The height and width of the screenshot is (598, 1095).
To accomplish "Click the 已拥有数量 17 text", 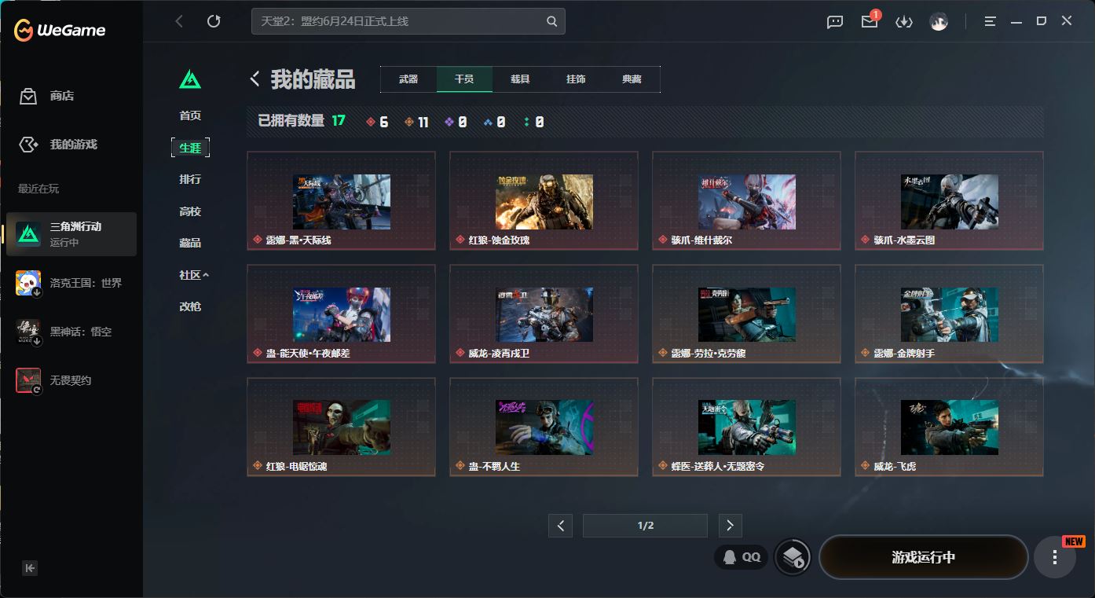I will 302,121.
